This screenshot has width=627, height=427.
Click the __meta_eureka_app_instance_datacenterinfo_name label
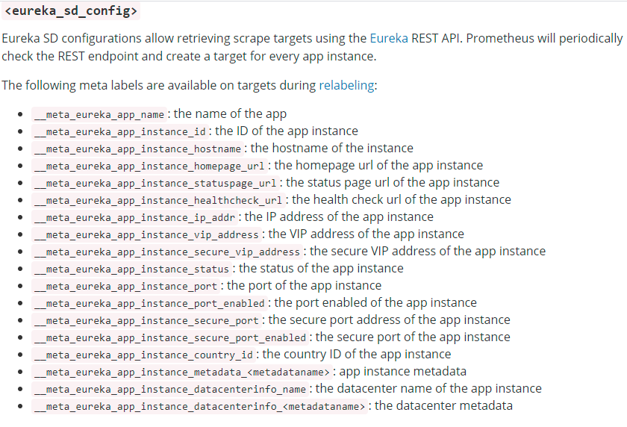coord(170,390)
